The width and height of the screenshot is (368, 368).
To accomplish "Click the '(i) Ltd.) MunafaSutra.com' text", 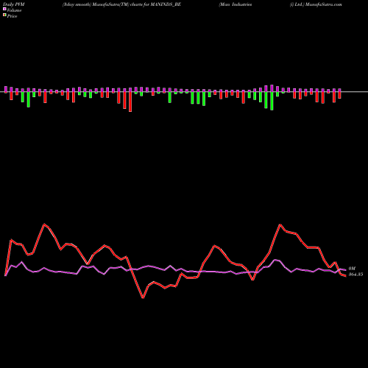I will 316,4.
